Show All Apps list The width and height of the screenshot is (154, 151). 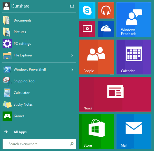[20, 132]
